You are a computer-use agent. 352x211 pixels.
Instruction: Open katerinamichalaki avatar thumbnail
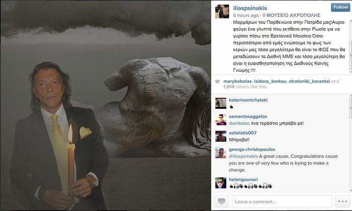pos(221,103)
